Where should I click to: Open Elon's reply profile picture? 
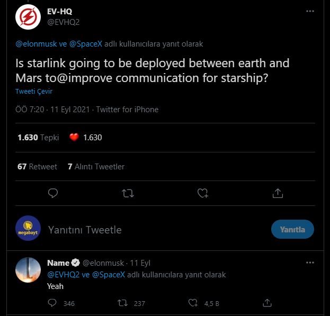coord(28,270)
